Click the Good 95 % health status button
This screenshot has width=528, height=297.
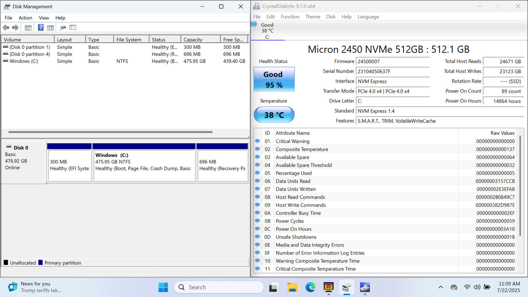tap(274, 80)
